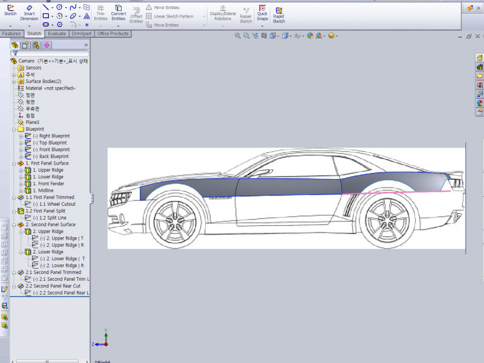The width and height of the screenshot is (484, 363).
Task: Click the Repair Sketch tool
Action: [x=246, y=12]
